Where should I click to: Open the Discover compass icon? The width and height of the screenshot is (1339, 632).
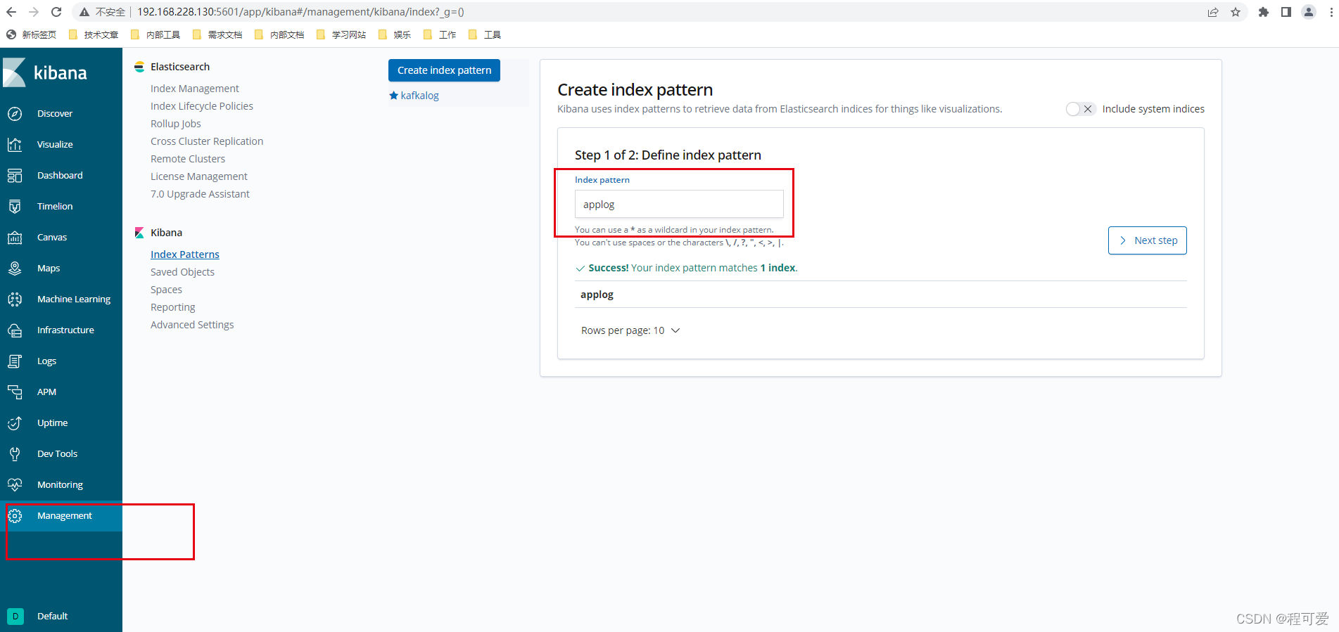click(x=15, y=114)
